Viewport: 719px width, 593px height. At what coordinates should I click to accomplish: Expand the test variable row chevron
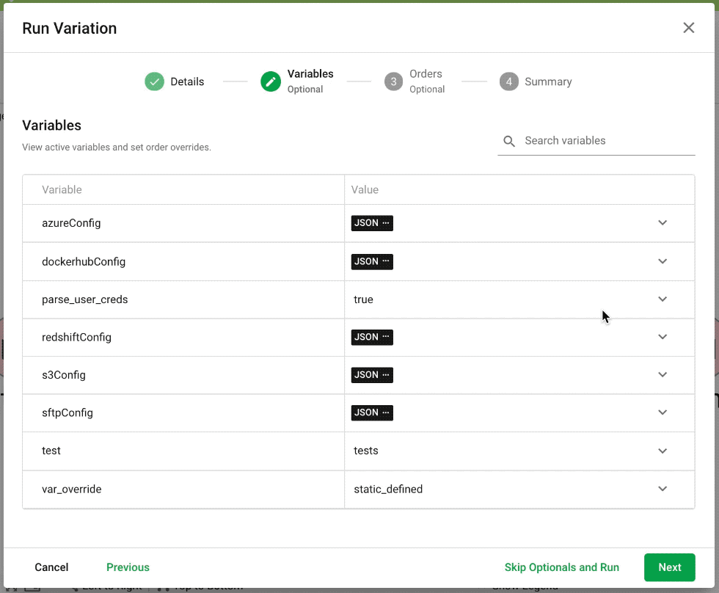tap(663, 451)
